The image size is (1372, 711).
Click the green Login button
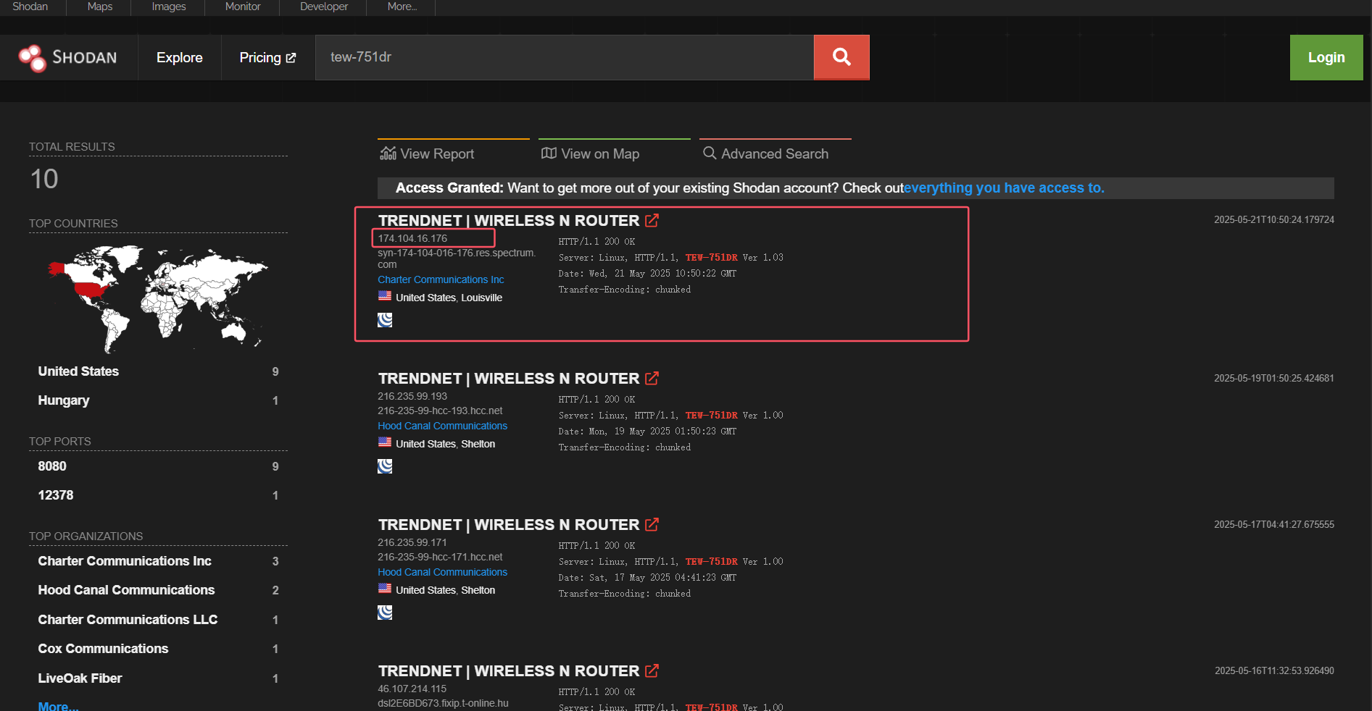pyautogui.click(x=1326, y=57)
